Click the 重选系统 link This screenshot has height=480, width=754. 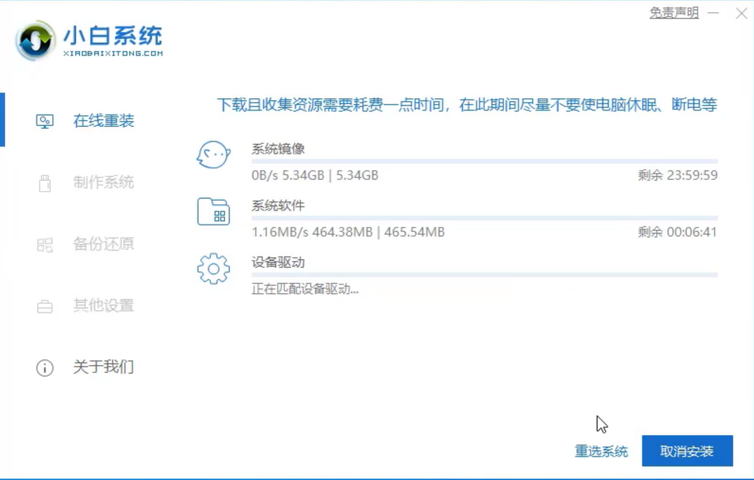click(x=600, y=452)
